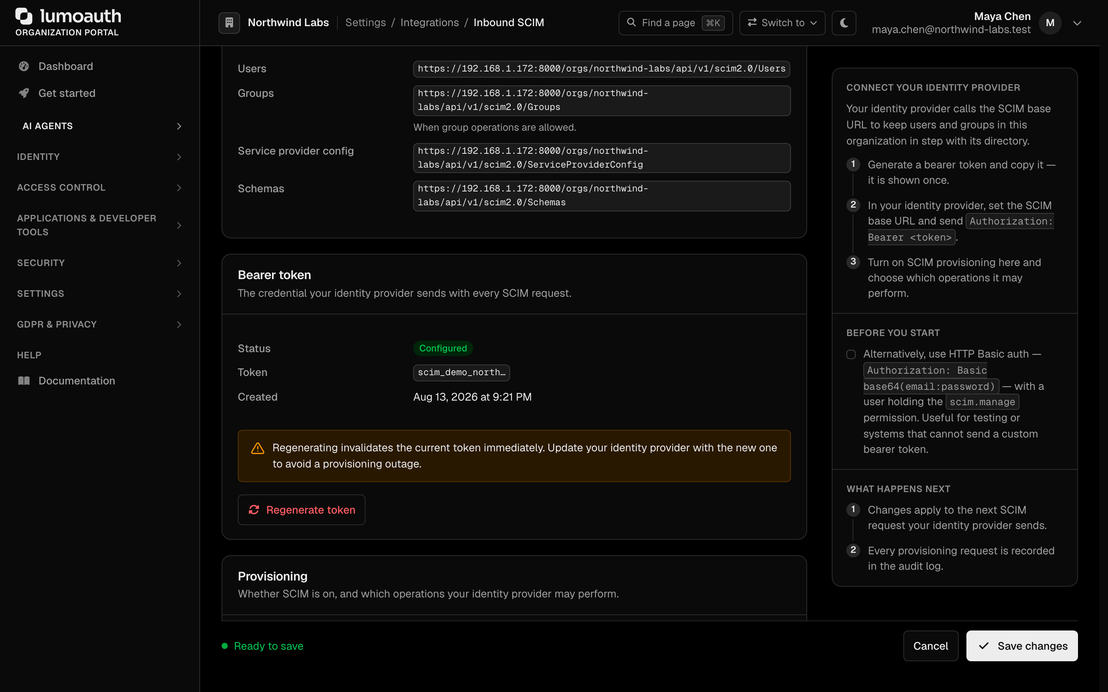The image size is (1108, 692).
Task: Click the Bearer token card heading
Action: (274, 274)
